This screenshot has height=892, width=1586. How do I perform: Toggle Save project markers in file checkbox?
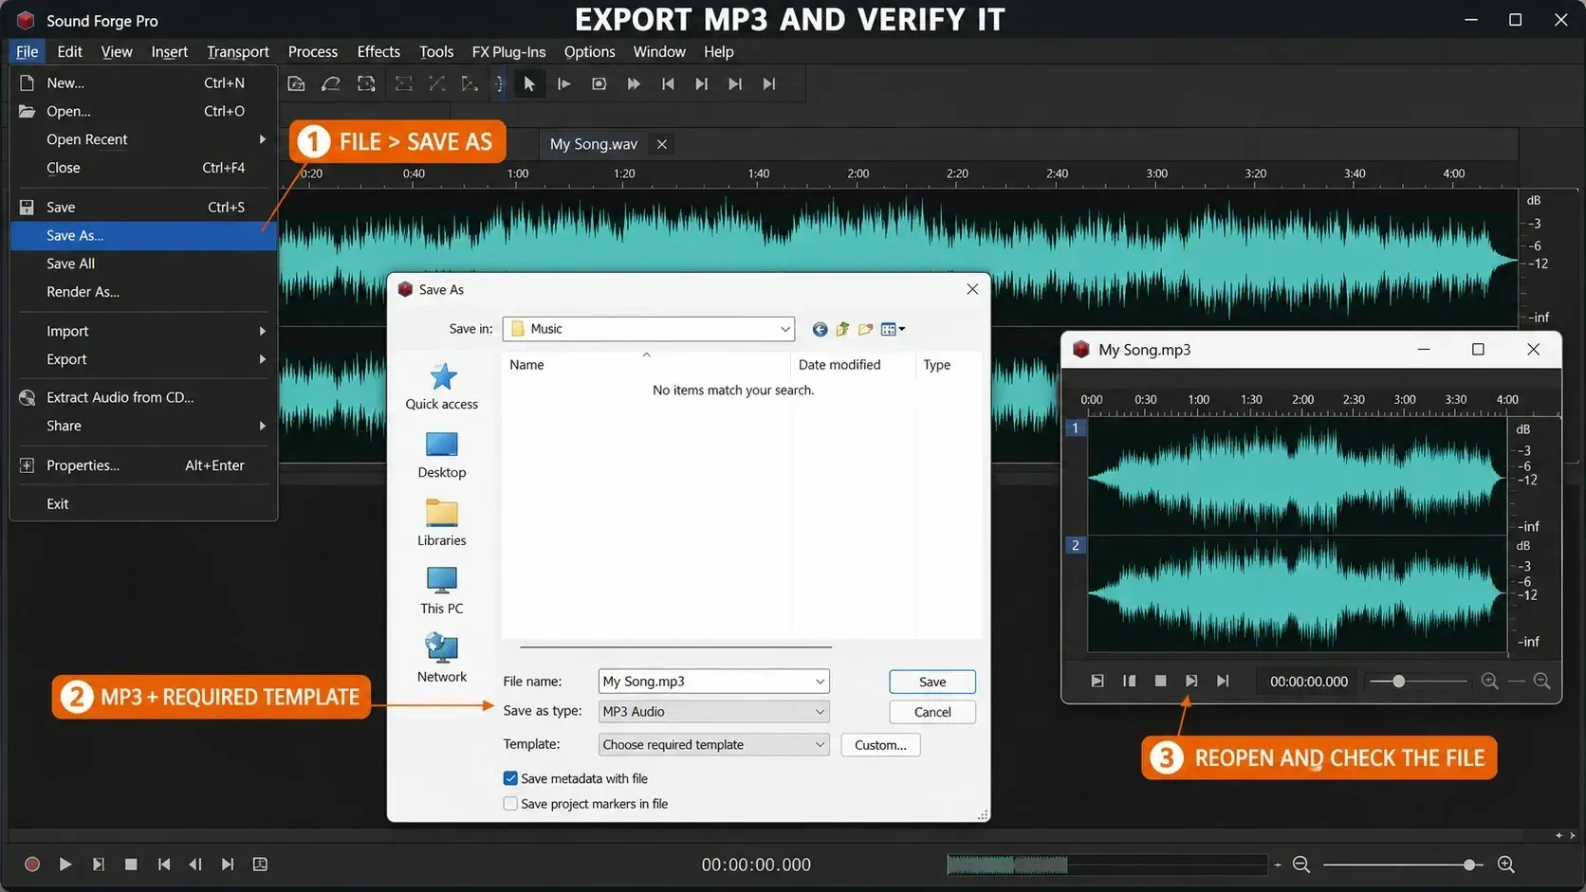click(x=510, y=804)
